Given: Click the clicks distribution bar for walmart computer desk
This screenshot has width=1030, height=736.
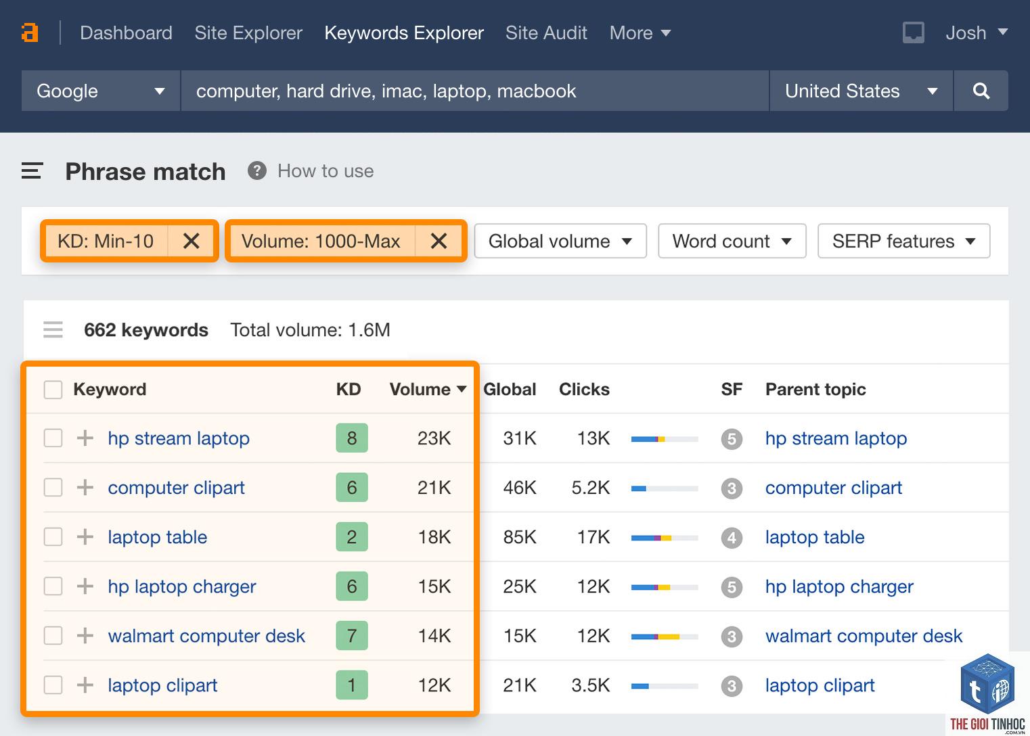Looking at the screenshot, I should click(x=665, y=637).
